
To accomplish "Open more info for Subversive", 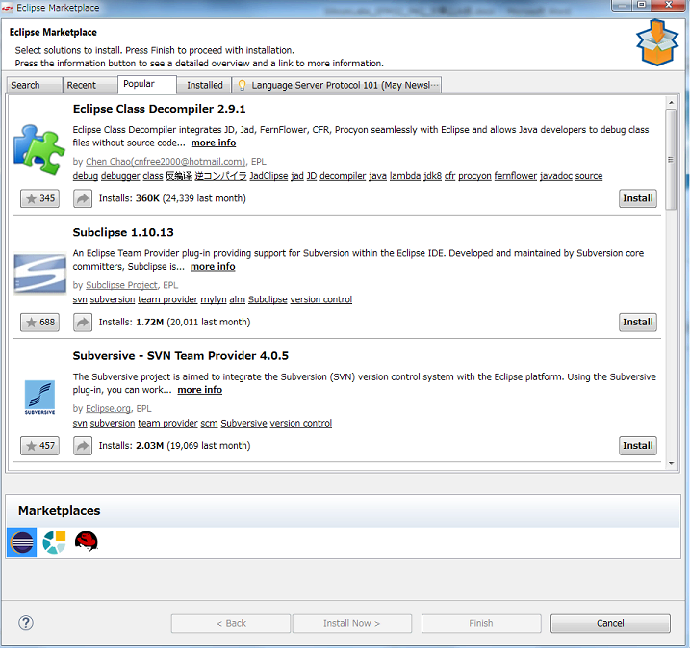I will tap(200, 390).
